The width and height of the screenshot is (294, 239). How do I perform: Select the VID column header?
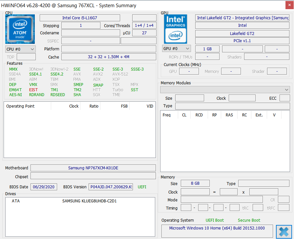(x=150, y=106)
